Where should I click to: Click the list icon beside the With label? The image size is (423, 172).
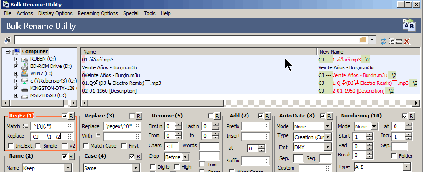click(x=98, y=136)
